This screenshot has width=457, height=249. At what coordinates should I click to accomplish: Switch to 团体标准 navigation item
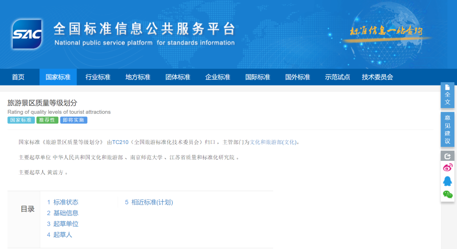(x=178, y=77)
